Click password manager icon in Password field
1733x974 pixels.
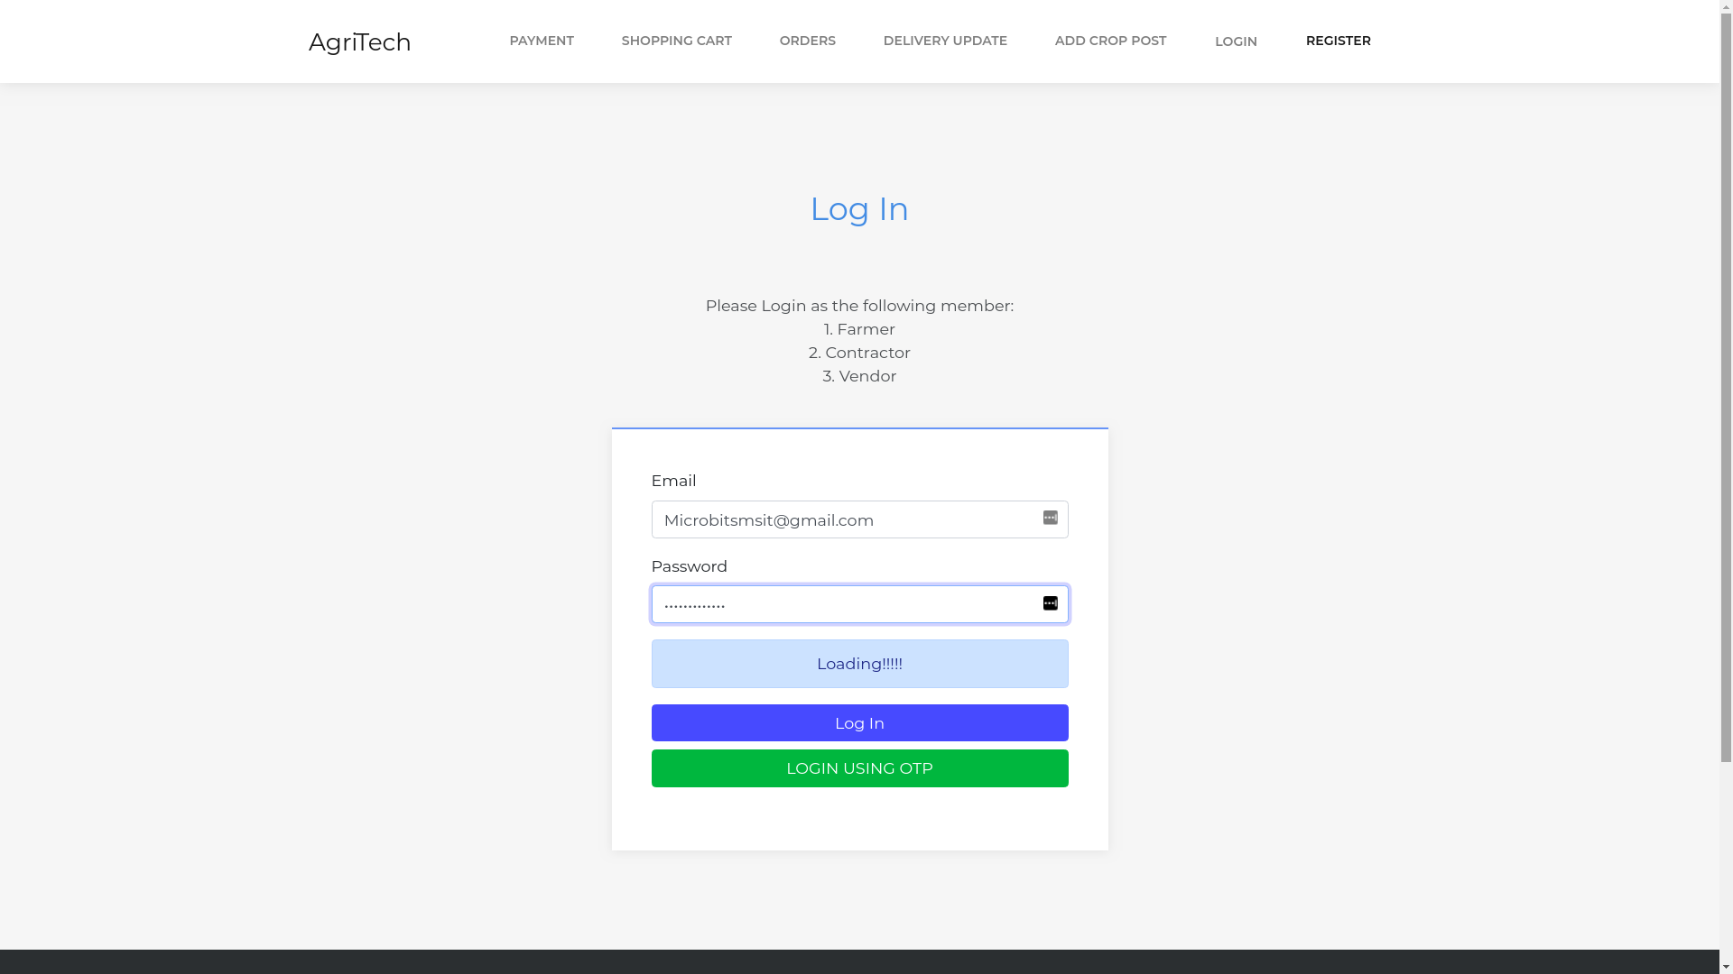point(1051,603)
